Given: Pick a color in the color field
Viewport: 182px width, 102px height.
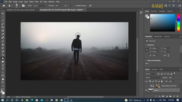Looking at the screenshot, I should pos(162,23).
